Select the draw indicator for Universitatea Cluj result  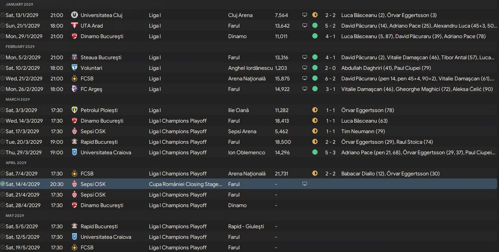tap(315, 15)
